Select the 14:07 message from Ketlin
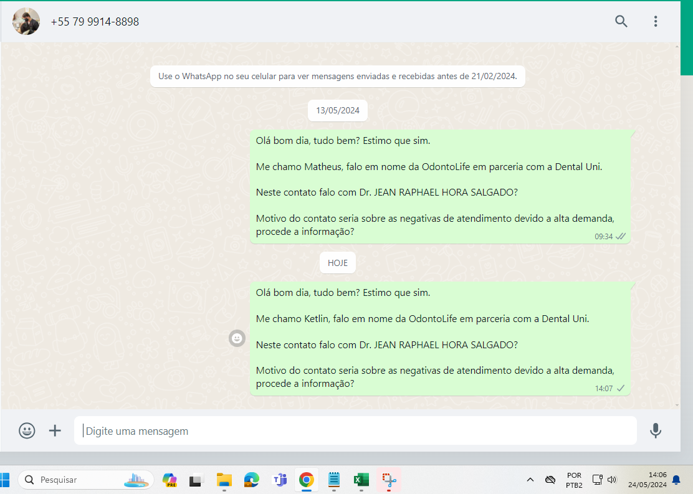Image resolution: width=693 pixels, height=494 pixels. [x=440, y=338]
